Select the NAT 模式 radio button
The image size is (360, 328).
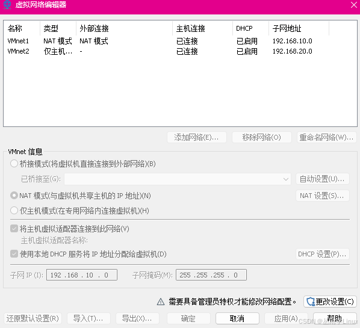(x=14, y=196)
